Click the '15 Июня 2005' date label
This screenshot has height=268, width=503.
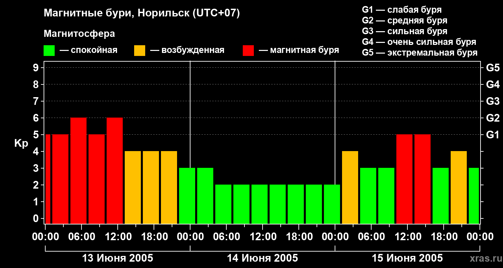coord(407,258)
